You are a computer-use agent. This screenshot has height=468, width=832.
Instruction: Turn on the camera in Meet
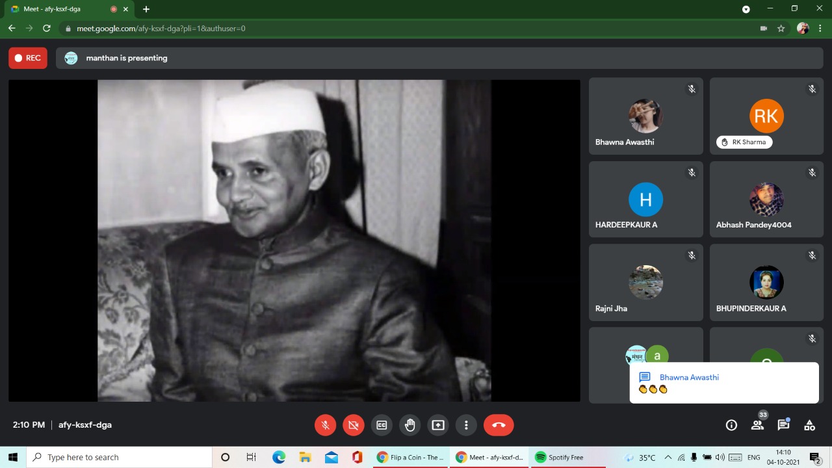point(354,425)
